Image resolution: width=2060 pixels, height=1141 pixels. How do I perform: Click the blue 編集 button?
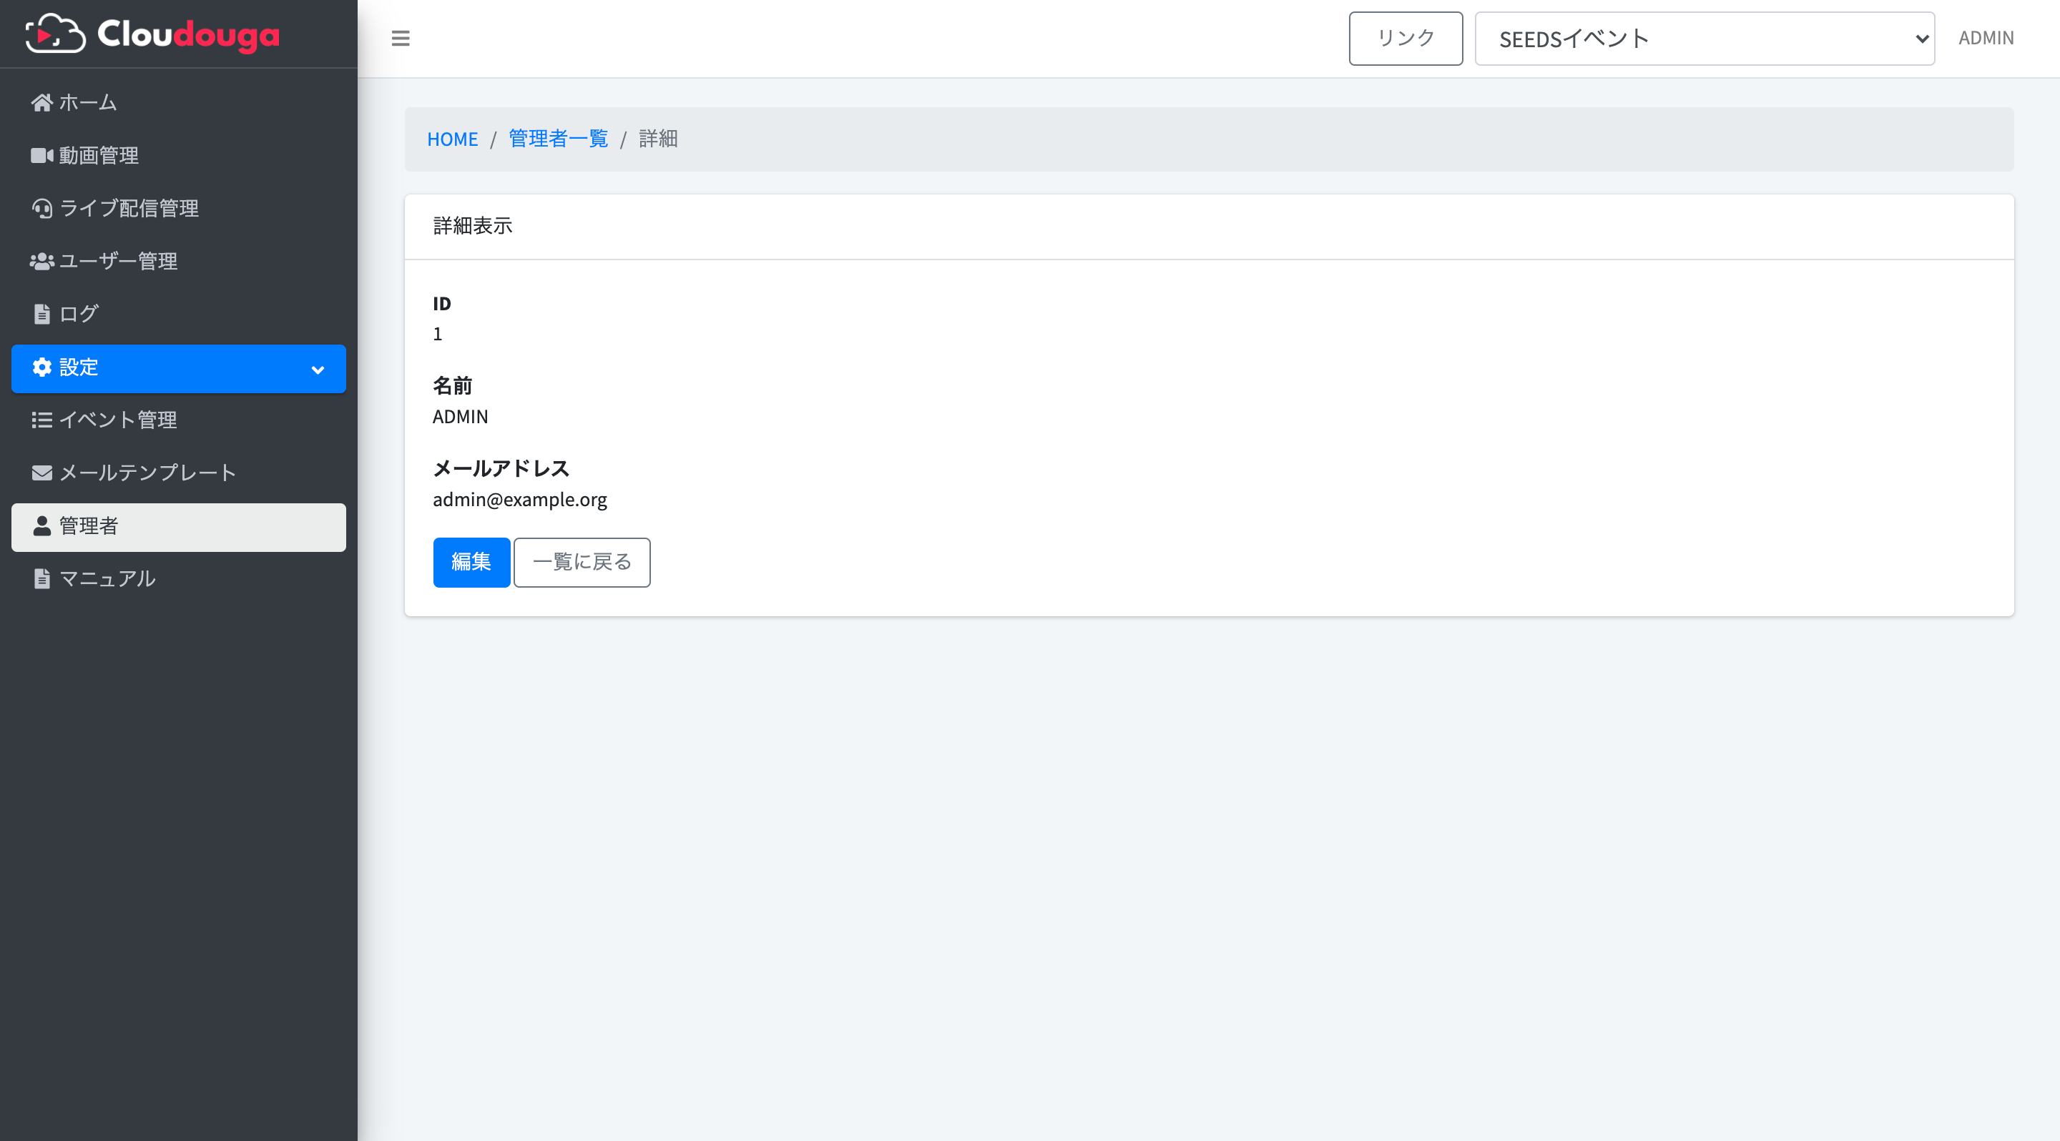click(x=471, y=562)
